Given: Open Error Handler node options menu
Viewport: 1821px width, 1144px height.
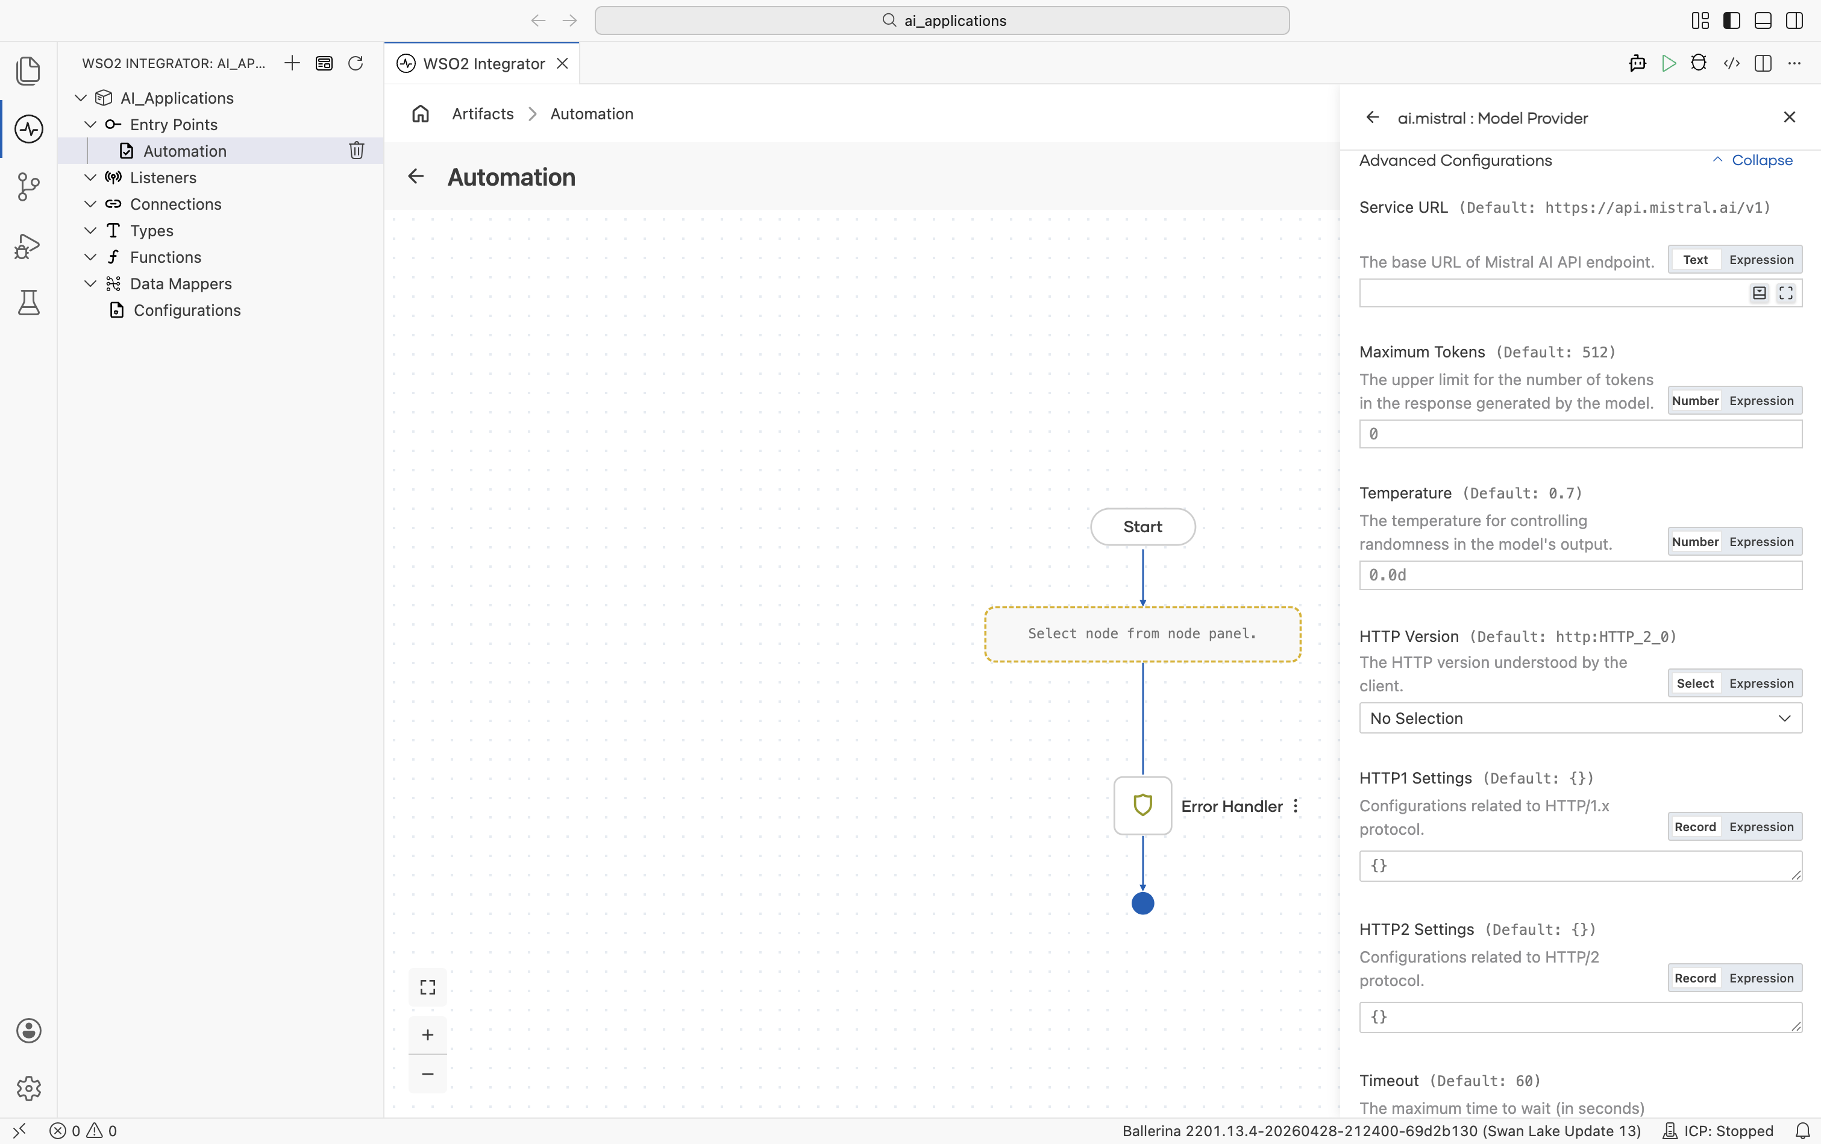Looking at the screenshot, I should point(1296,806).
